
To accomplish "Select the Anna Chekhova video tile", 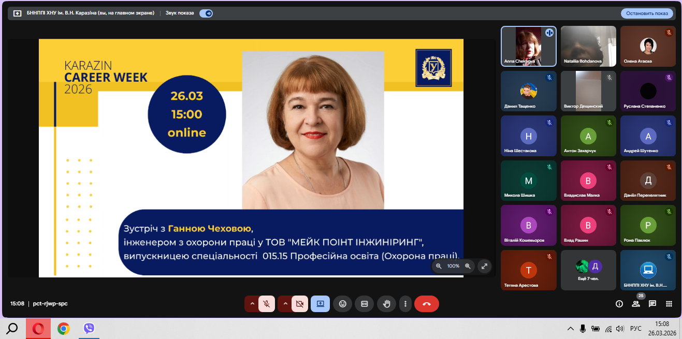I will coord(529,47).
